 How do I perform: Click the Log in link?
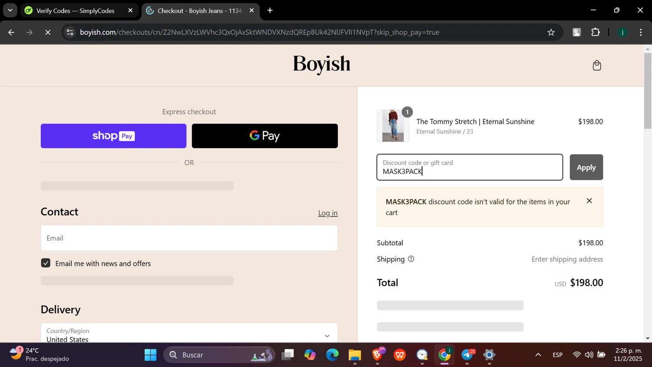(x=328, y=213)
